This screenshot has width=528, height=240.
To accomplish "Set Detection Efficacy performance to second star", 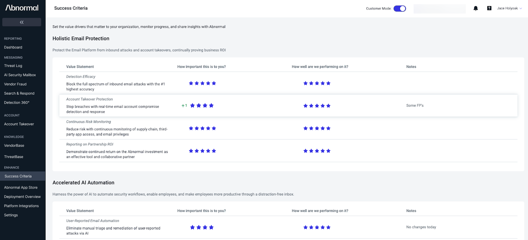I will click(311, 83).
